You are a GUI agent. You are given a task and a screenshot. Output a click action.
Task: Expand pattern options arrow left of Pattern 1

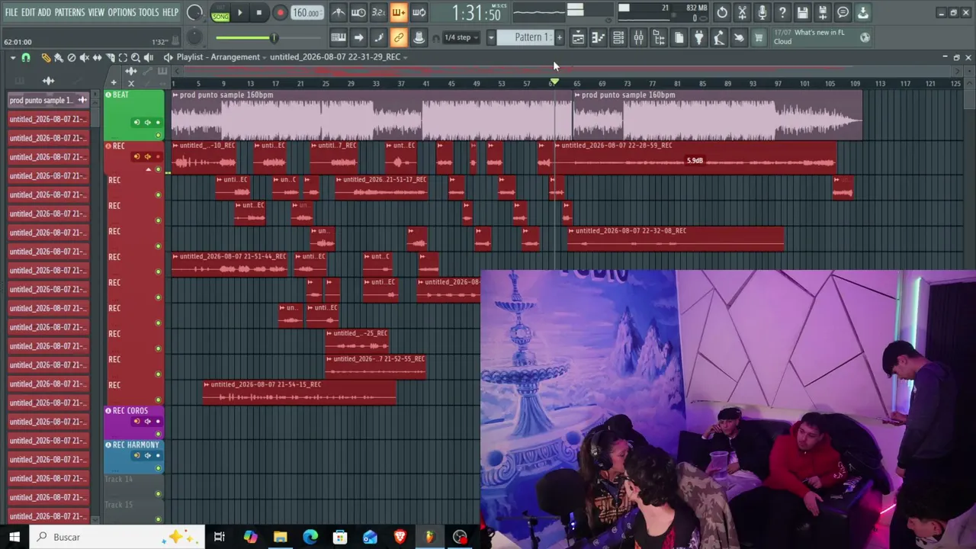point(491,37)
